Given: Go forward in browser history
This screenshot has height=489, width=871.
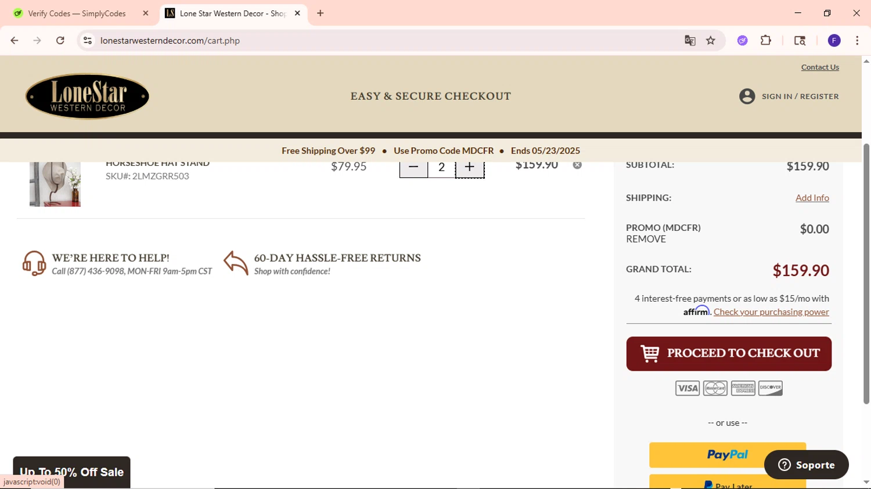Looking at the screenshot, I should point(37,41).
